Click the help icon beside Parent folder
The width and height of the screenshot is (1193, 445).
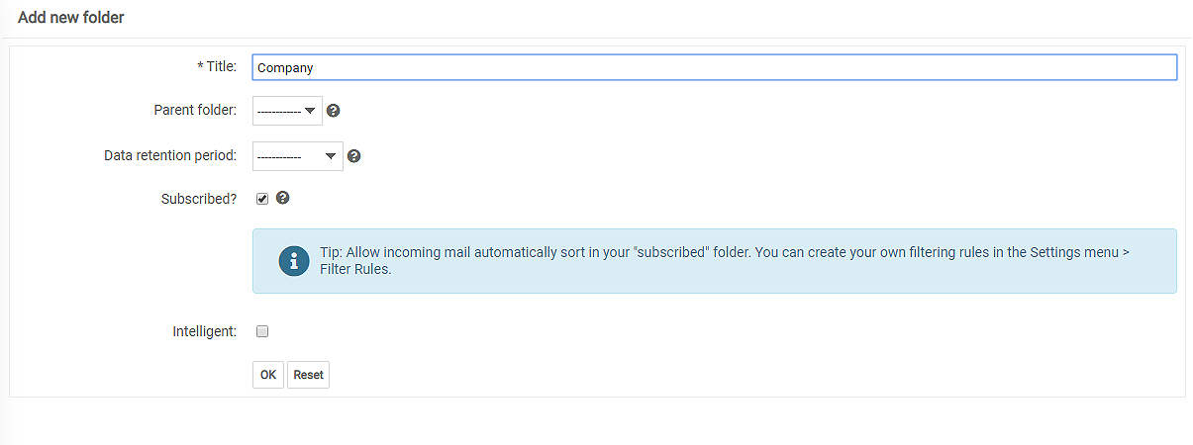pos(334,111)
